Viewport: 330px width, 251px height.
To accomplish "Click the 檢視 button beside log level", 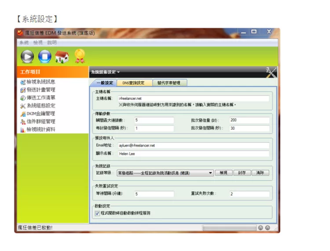I will pos(223,173).
